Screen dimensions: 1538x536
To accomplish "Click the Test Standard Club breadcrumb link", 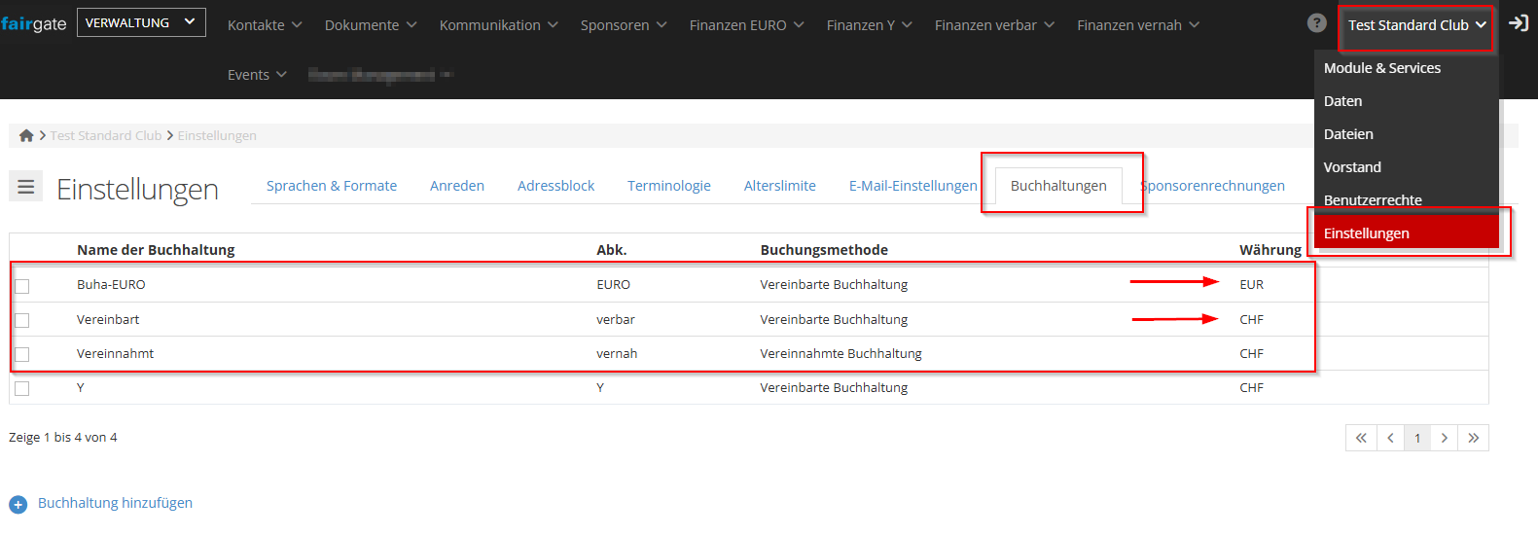I will [106, 136].
